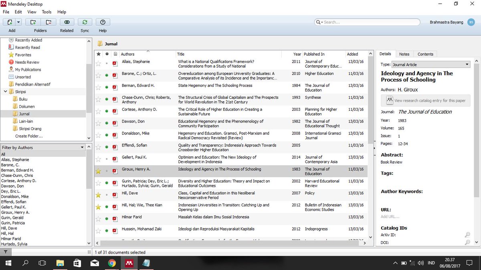Toggle favorite star for Hill, Dave
The width and height of the screenshot is (481, 270).
pyautogui.click(x=98, y=195)
